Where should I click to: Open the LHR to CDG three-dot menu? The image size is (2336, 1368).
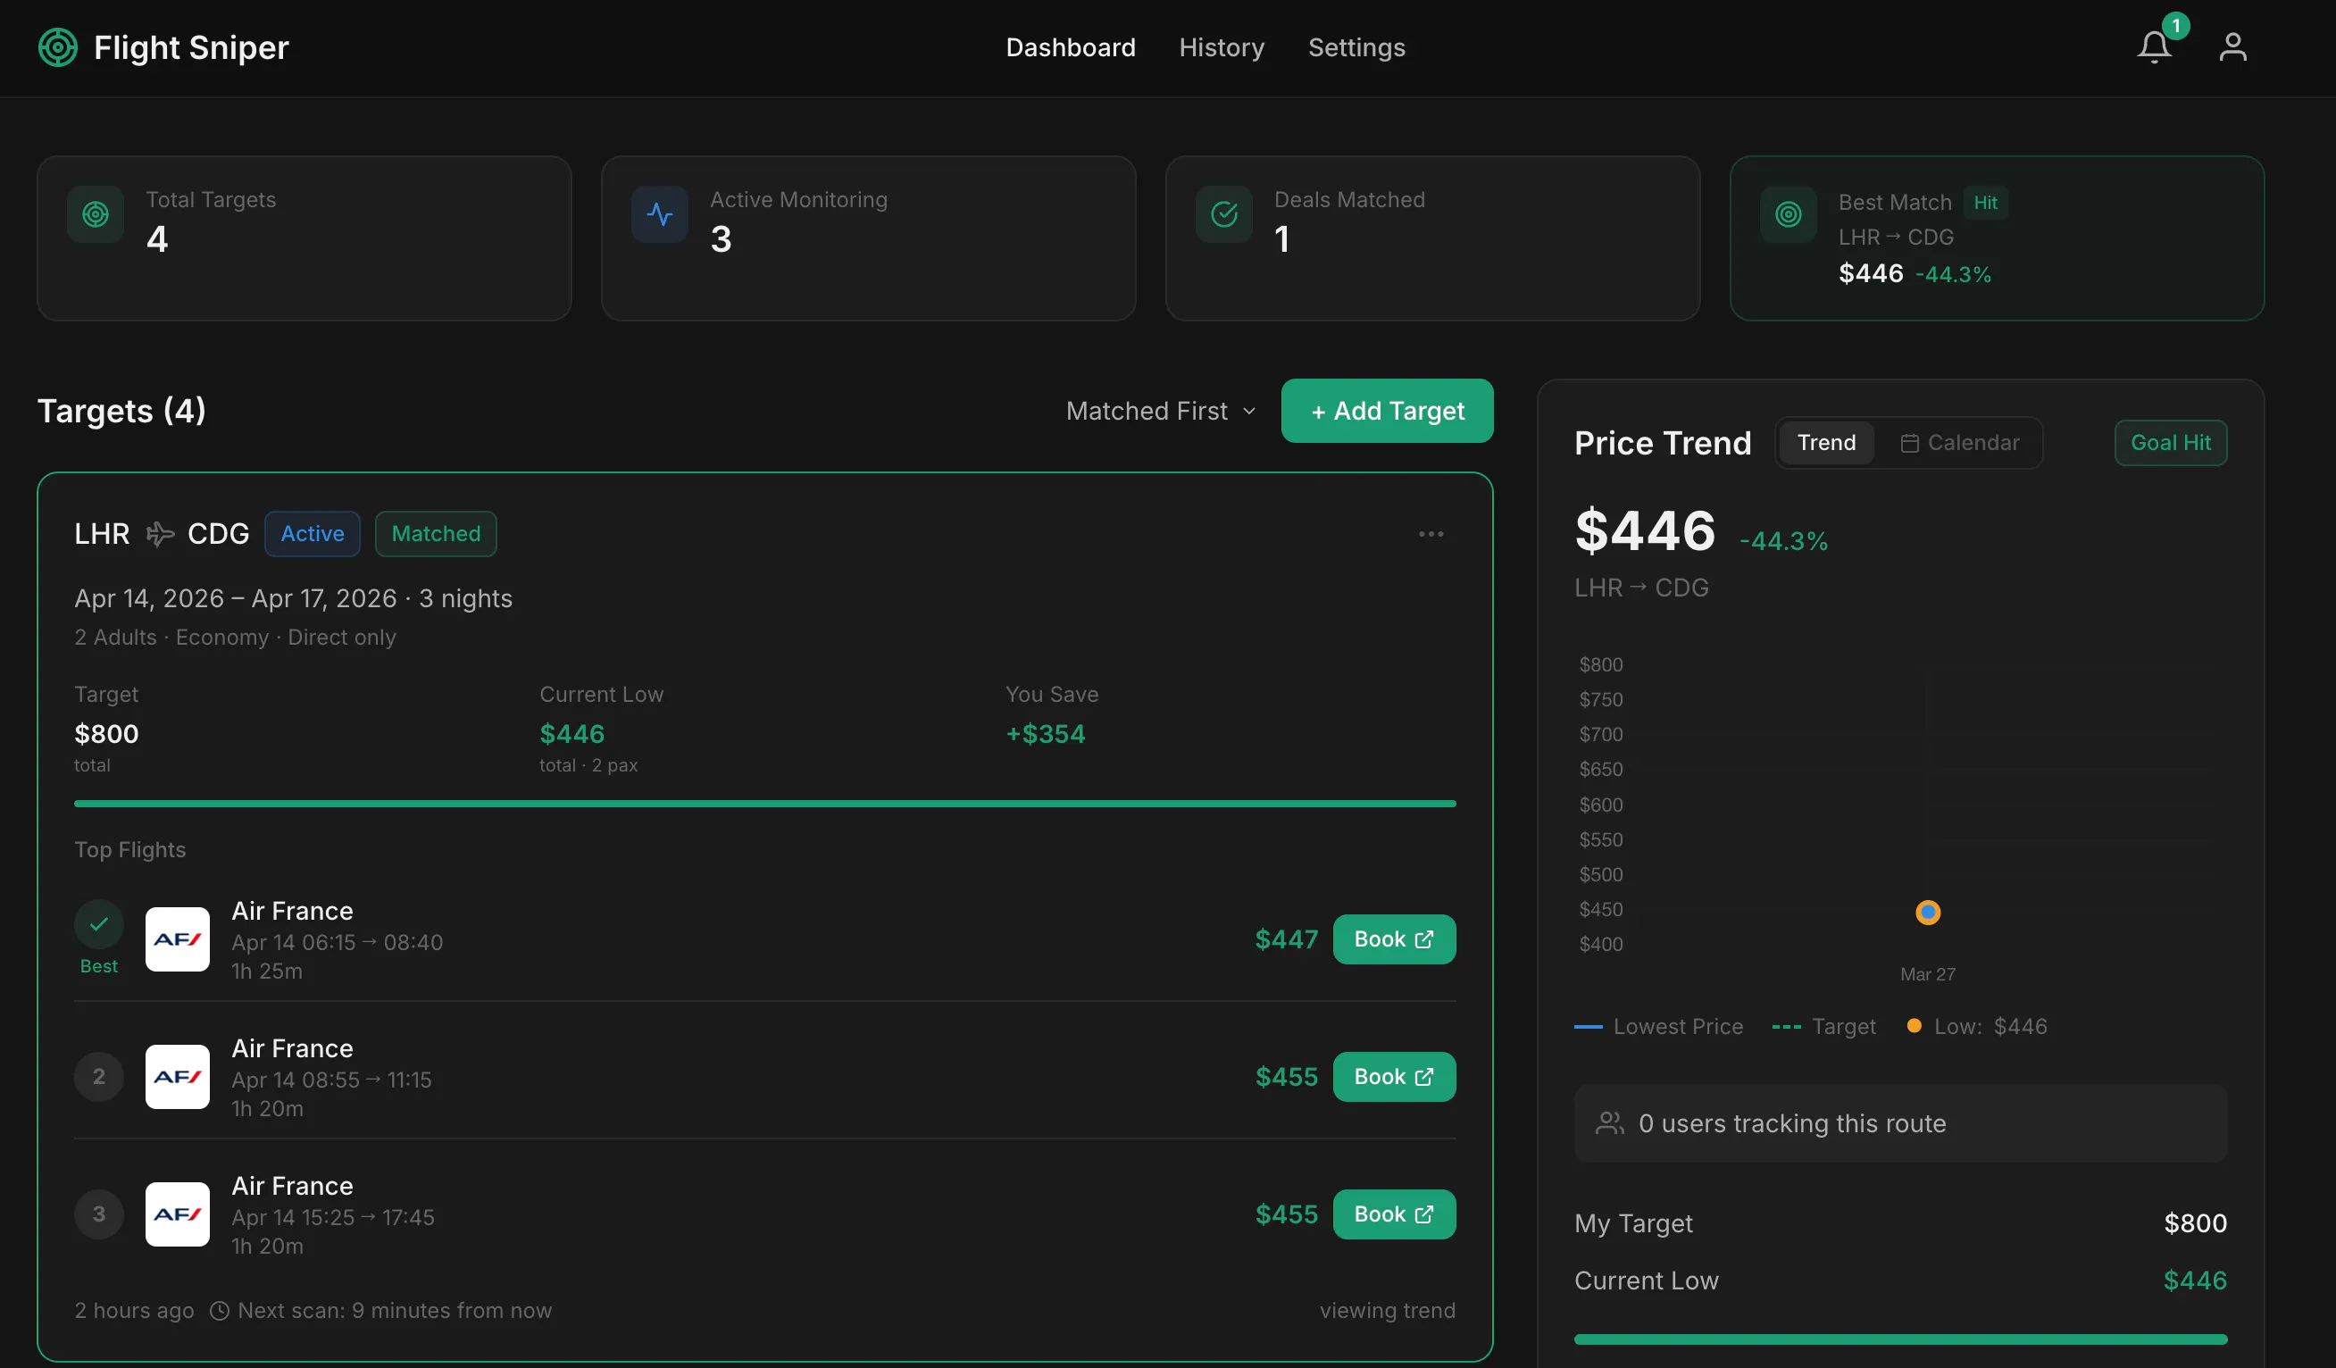click(x=1431, y=534)
